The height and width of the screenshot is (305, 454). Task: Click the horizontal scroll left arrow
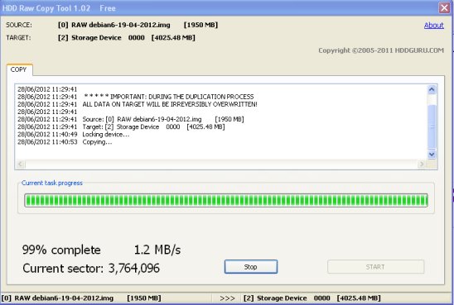pyautogui.click(x=20, y=164)
